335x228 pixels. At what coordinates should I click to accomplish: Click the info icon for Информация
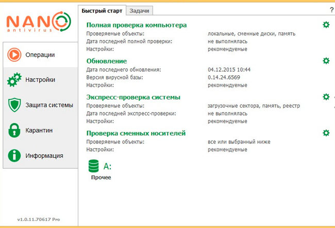(x=14, y=155)
